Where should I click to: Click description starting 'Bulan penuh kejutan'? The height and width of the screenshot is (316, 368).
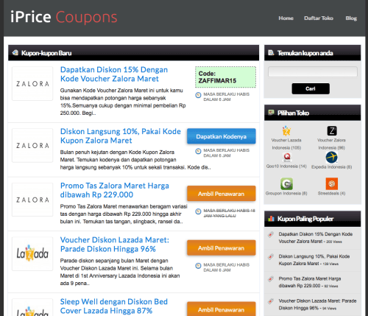coord(135,160)
